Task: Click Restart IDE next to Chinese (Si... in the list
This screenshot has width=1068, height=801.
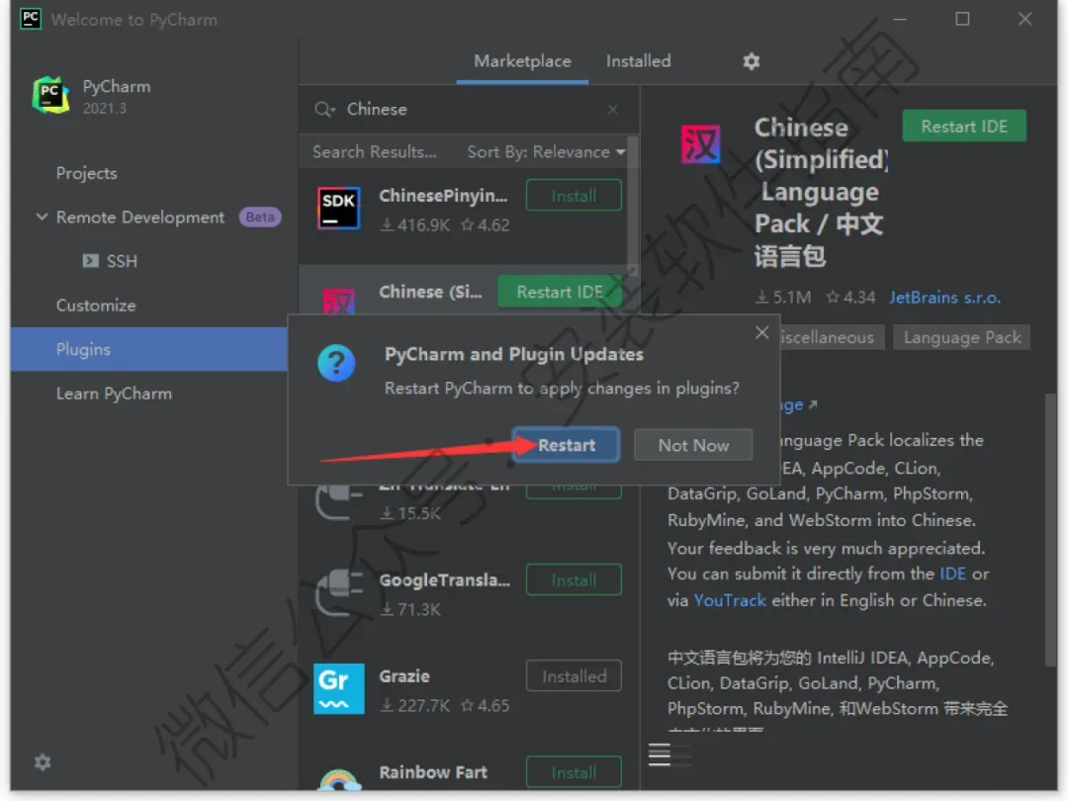Action: (559, 292)
